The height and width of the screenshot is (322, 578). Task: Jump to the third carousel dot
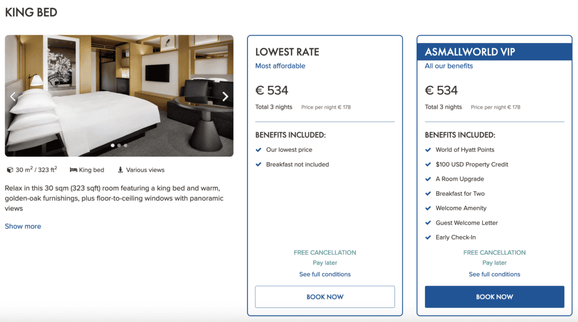click(126, 146)
